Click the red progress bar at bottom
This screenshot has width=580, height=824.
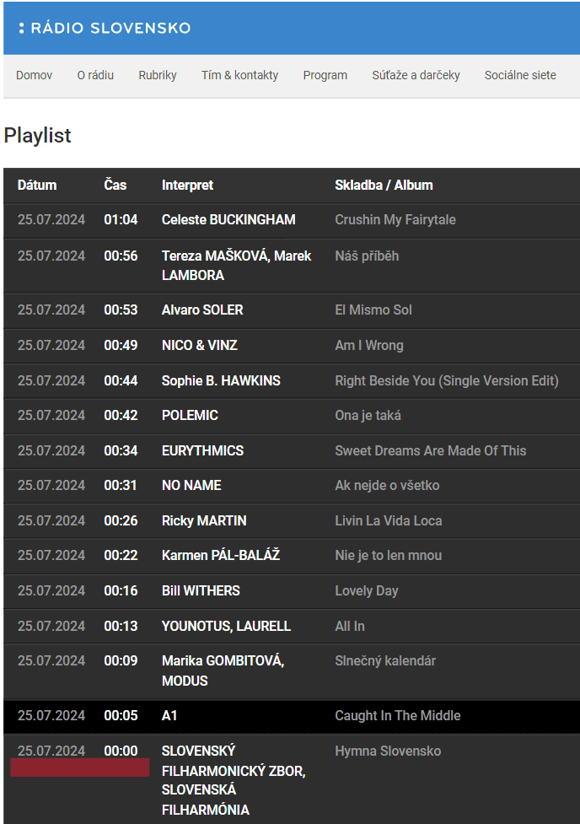pyautogui.click(x=79, y=767)
